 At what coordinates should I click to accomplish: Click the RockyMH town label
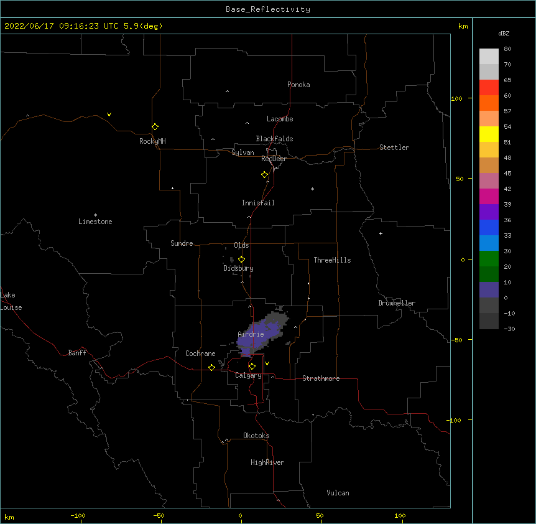pos(152,141)
